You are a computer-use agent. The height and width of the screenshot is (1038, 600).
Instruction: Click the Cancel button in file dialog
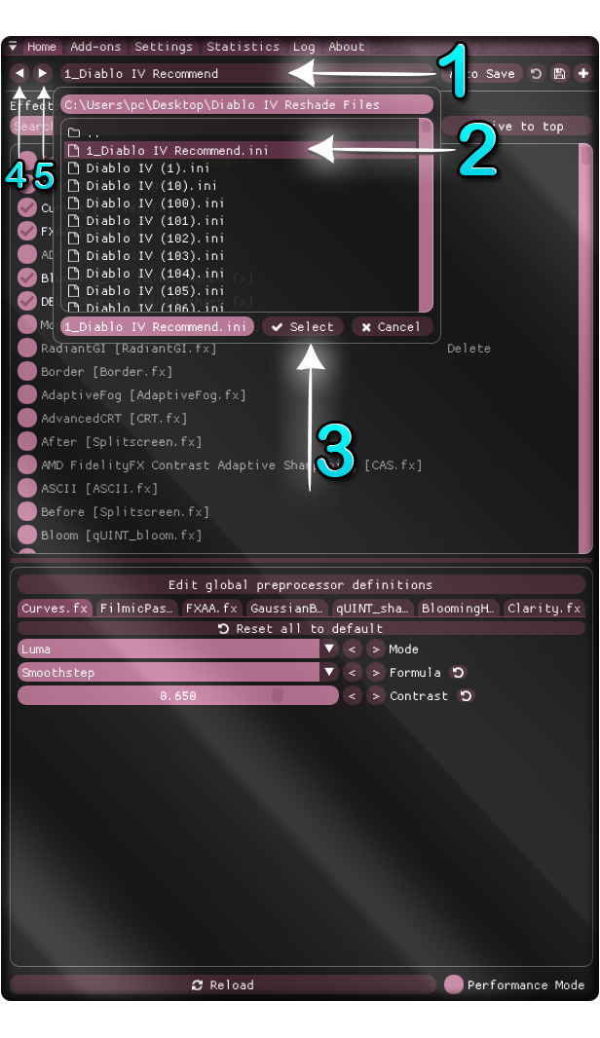(392, 327)
